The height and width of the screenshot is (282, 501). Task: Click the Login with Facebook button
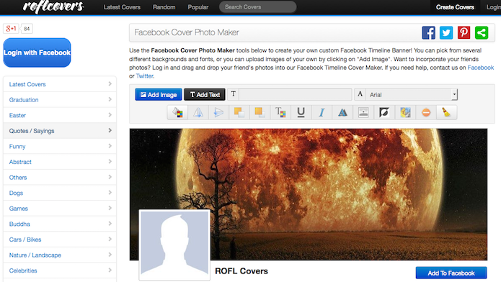[37, 53]
